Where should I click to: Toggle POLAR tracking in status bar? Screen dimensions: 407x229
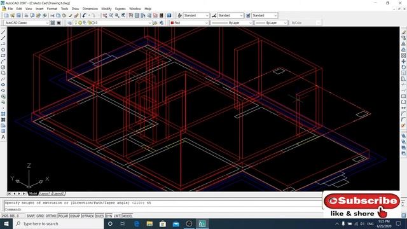pos(63,216)
